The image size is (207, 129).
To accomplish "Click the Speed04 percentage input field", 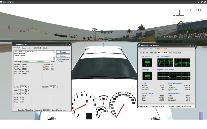I will coord(51,87).
